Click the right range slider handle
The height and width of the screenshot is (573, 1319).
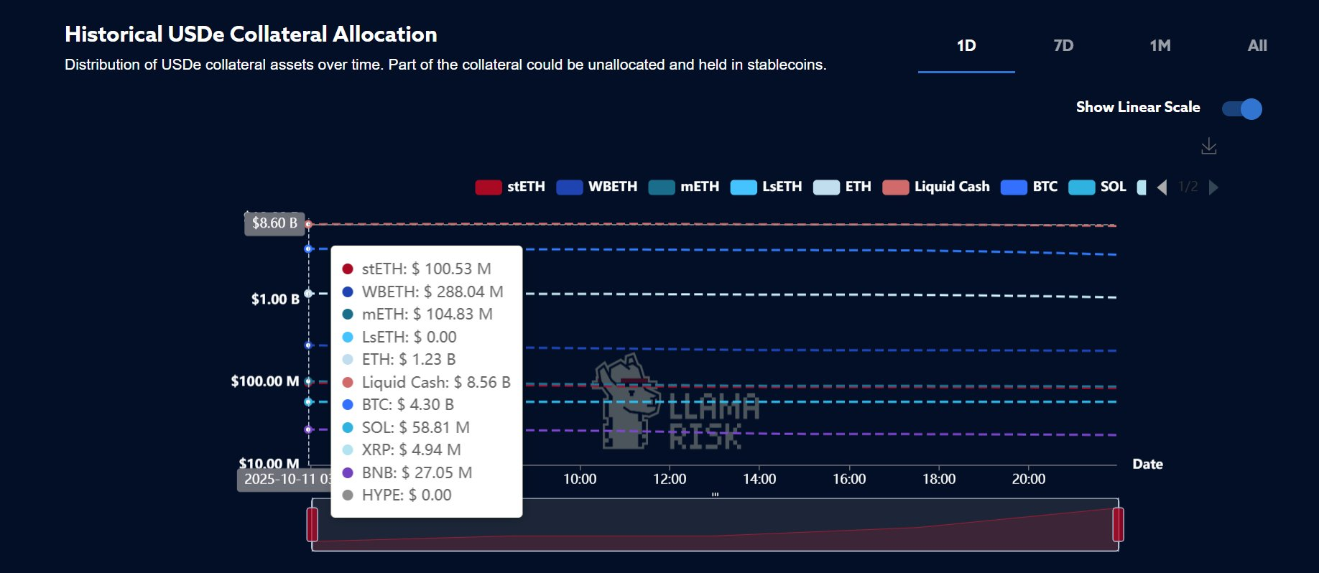pyautogui.click(x=1118, y=524)
